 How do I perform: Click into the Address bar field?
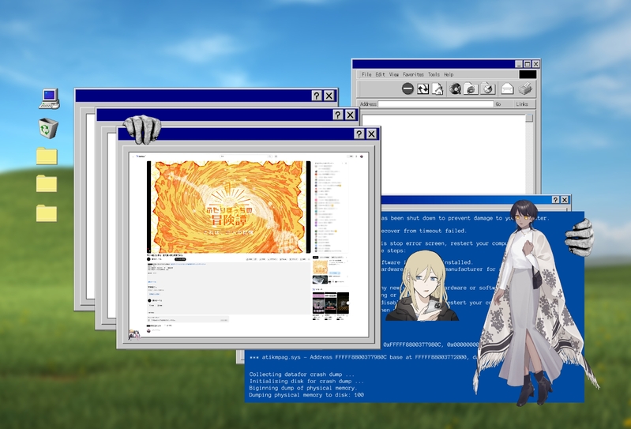coord(436,103)
